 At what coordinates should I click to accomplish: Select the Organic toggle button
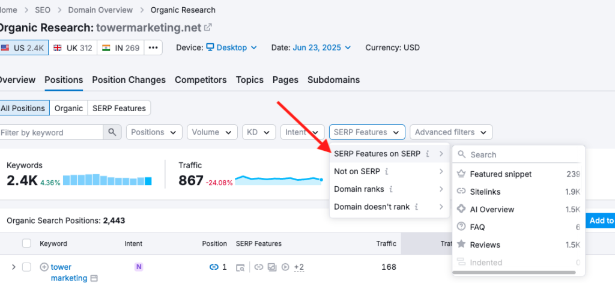click(68, 108)
